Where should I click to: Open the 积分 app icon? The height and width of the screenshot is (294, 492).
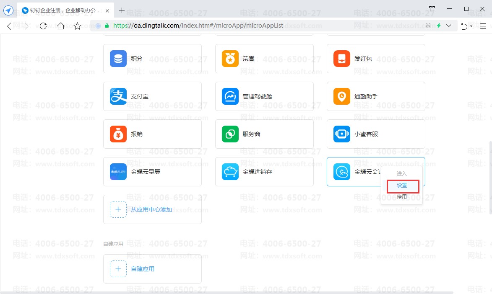(118, 59)
